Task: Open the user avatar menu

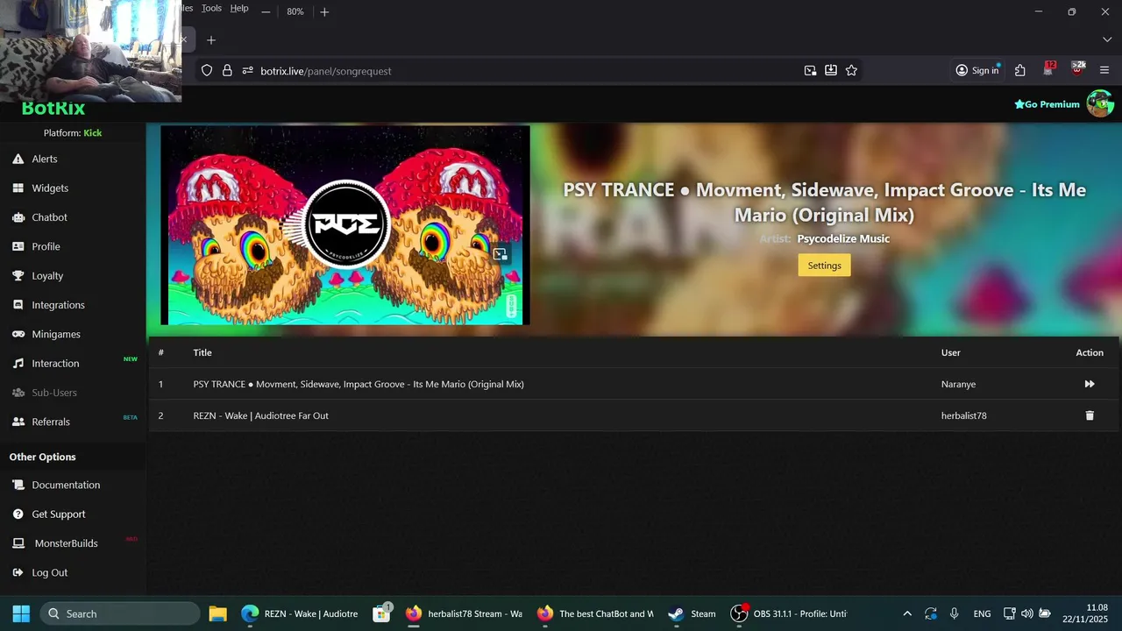Action: pyautogui.click(x=1100, y=103)
